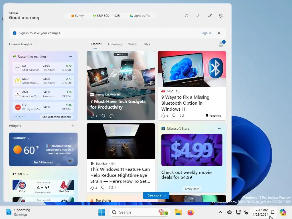Expand tomorrow's high temperature alert
Image resolution: width=292 pixels, height=219 pixels.
click(x=60, y=149)
